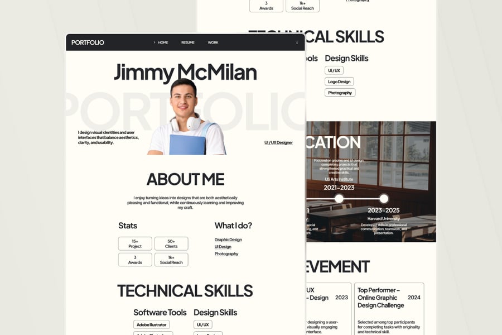Screen dimensions: 502x335
Task: Open the three-dot menu in navbar
Action: (297, 42)
